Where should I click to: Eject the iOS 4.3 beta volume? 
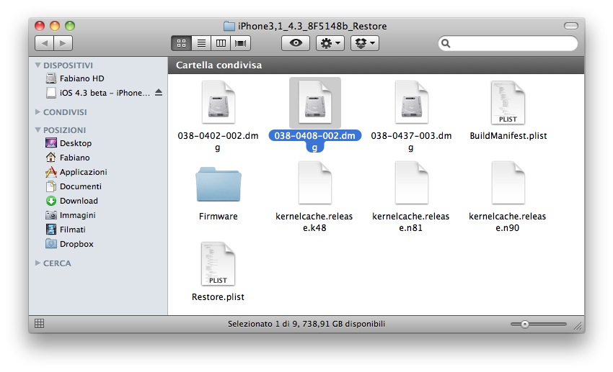[x=159, y=93]
